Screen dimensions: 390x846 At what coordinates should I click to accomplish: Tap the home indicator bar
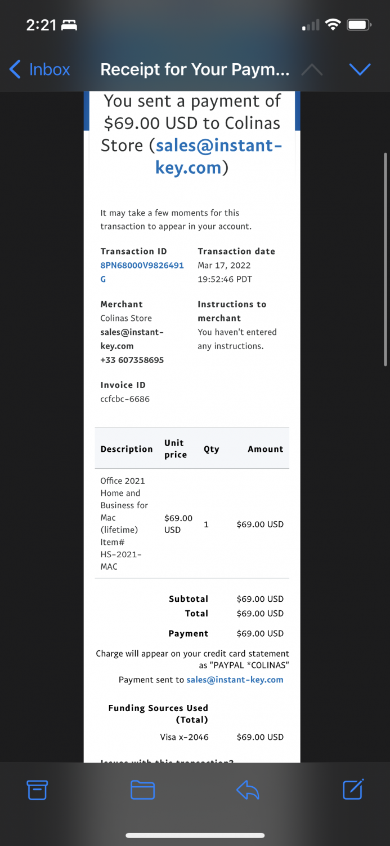click(195, 835)
